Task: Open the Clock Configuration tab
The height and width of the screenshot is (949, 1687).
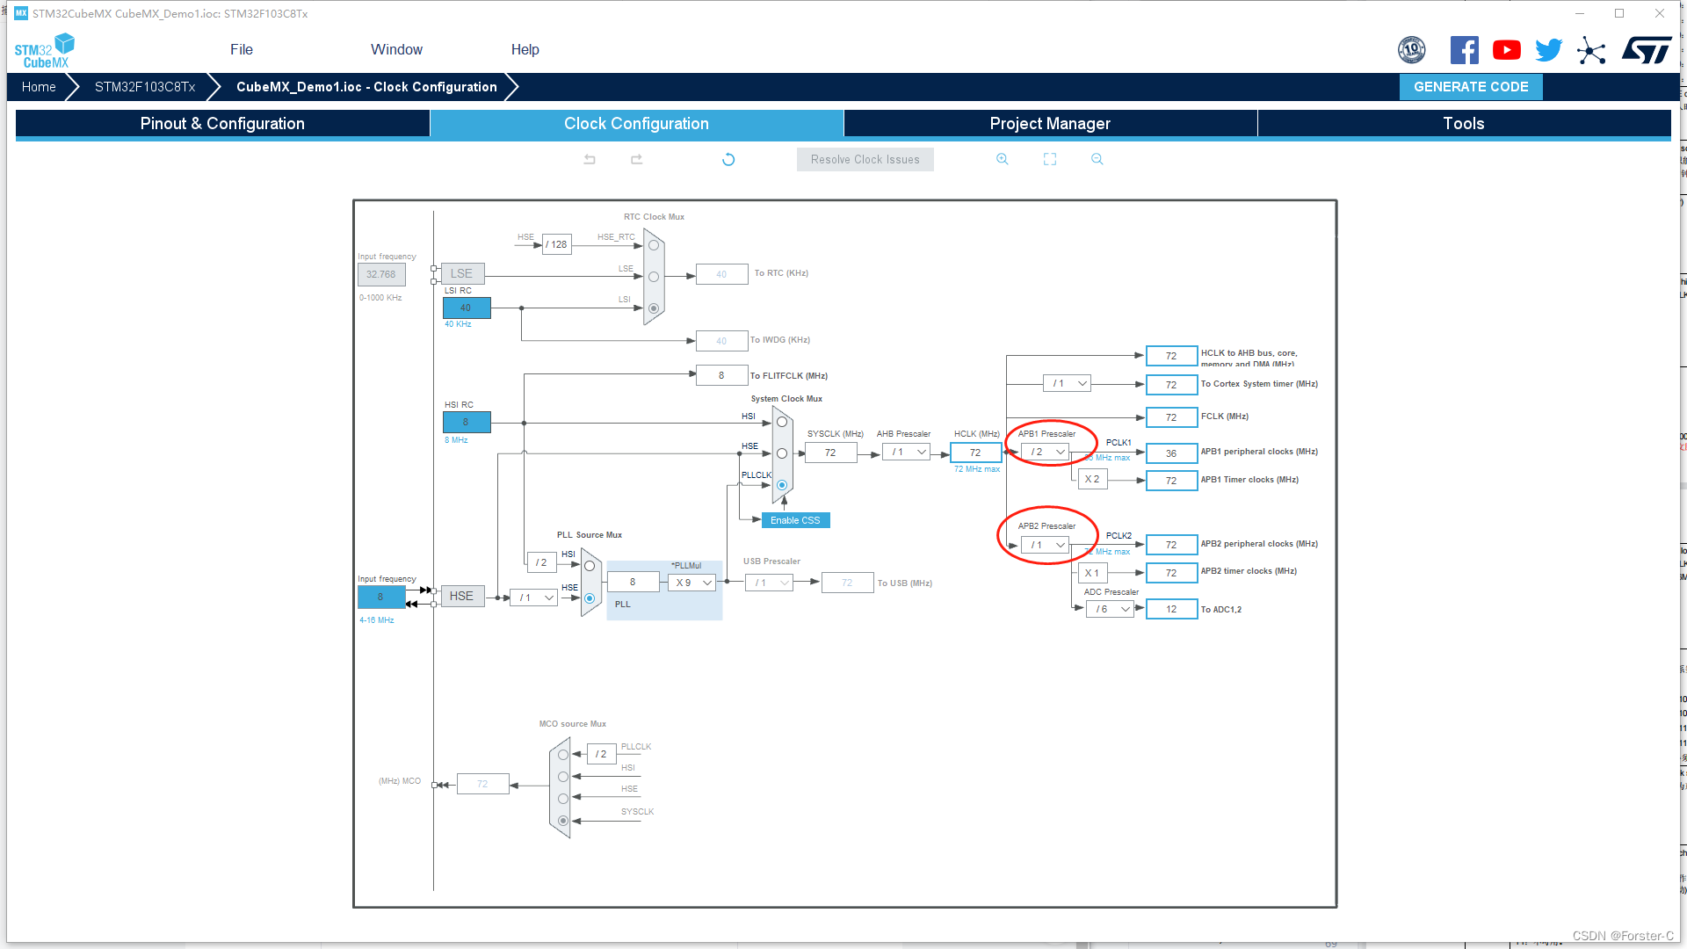Action: pyautogui.click(x=635, y=124)
